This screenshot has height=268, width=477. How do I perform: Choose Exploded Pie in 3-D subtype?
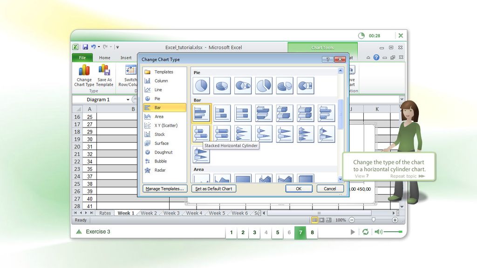click(x=285, y=86)
